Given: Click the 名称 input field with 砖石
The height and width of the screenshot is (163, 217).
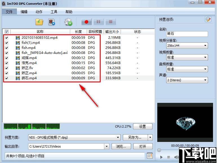Looking at the screenshot, I should tap(187, 34).
